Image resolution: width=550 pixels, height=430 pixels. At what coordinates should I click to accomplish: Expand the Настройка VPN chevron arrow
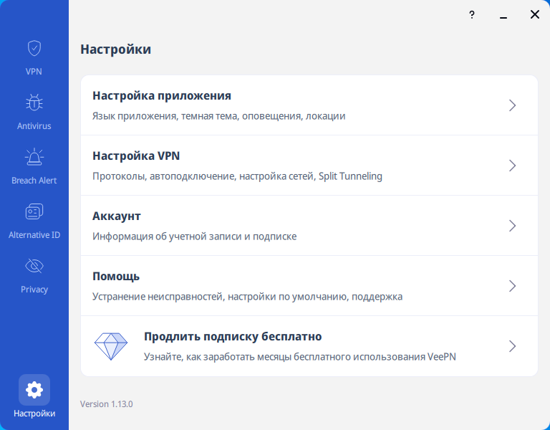coord(512,166)
